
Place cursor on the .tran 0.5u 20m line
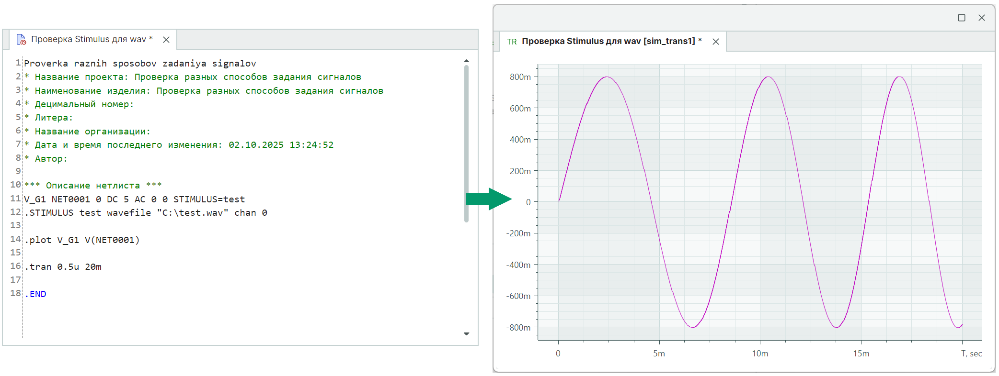point(63,267)
